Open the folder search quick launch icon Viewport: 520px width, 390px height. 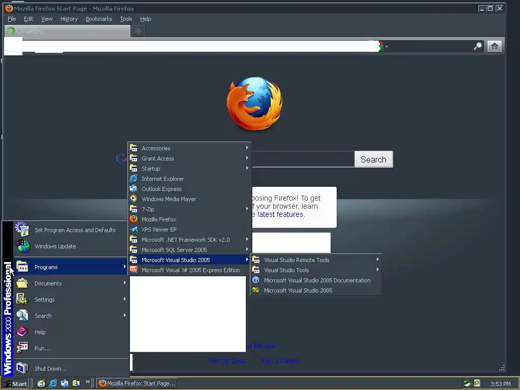76,384
